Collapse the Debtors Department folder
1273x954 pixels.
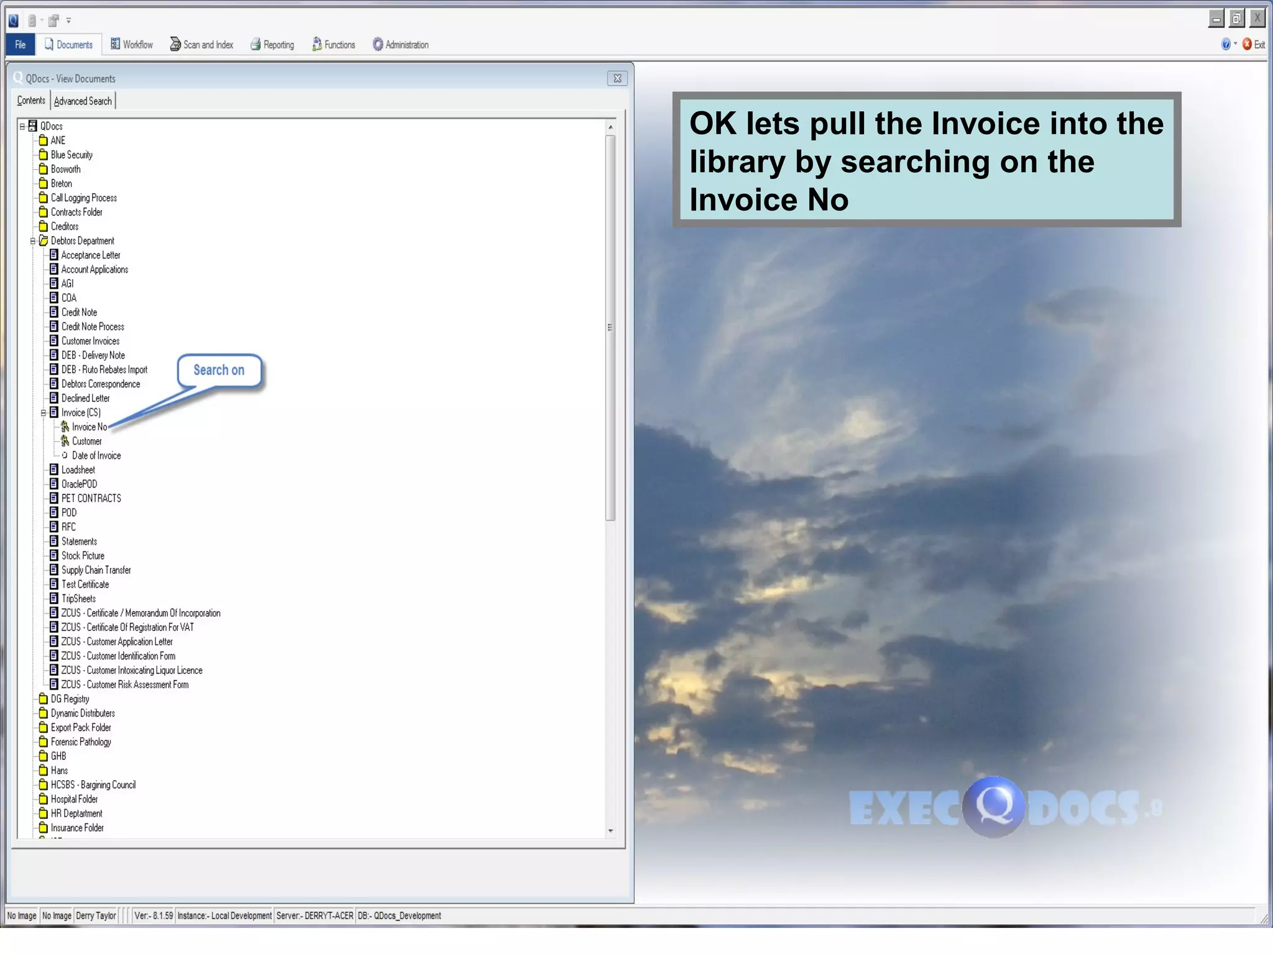33,241
